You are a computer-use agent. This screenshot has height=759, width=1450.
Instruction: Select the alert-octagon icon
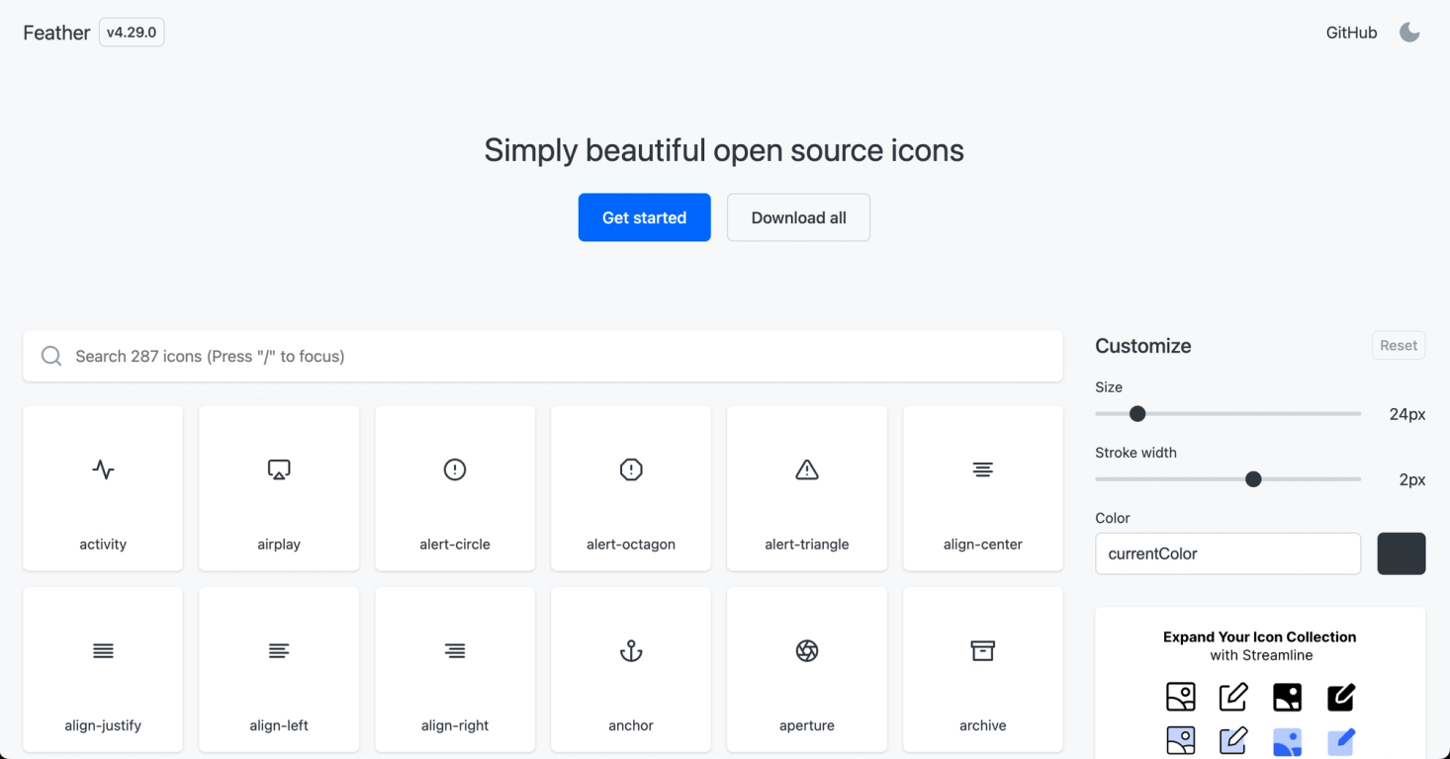pos(631,488)
